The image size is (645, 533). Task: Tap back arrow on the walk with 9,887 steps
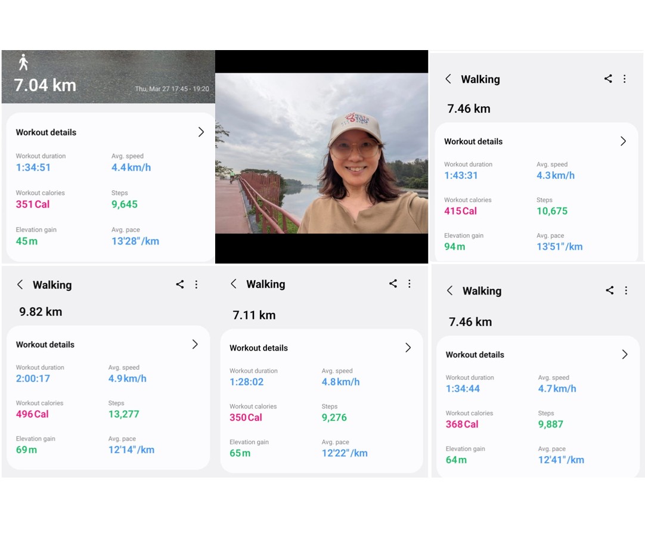(450, 291)
